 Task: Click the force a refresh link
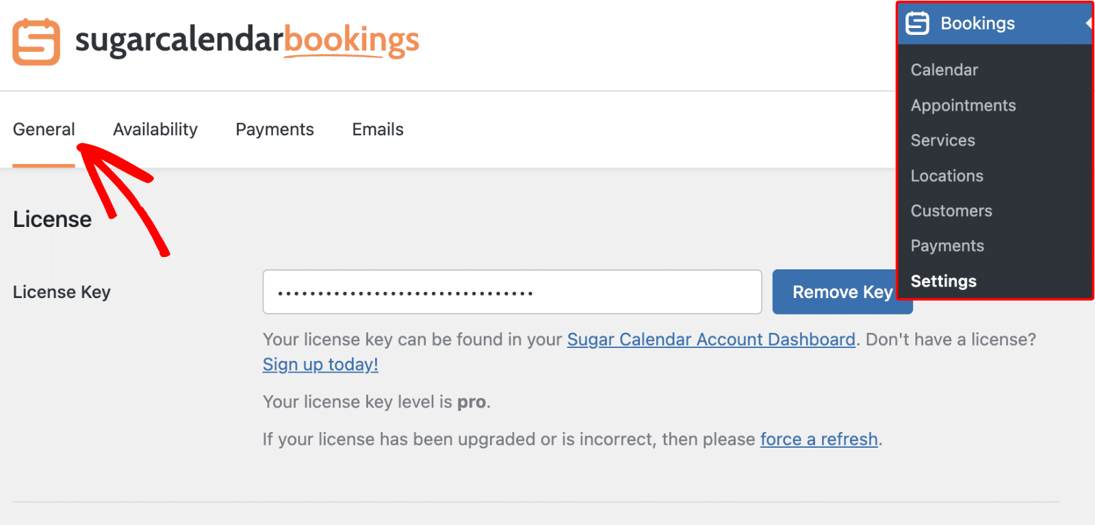click(819, 439)
